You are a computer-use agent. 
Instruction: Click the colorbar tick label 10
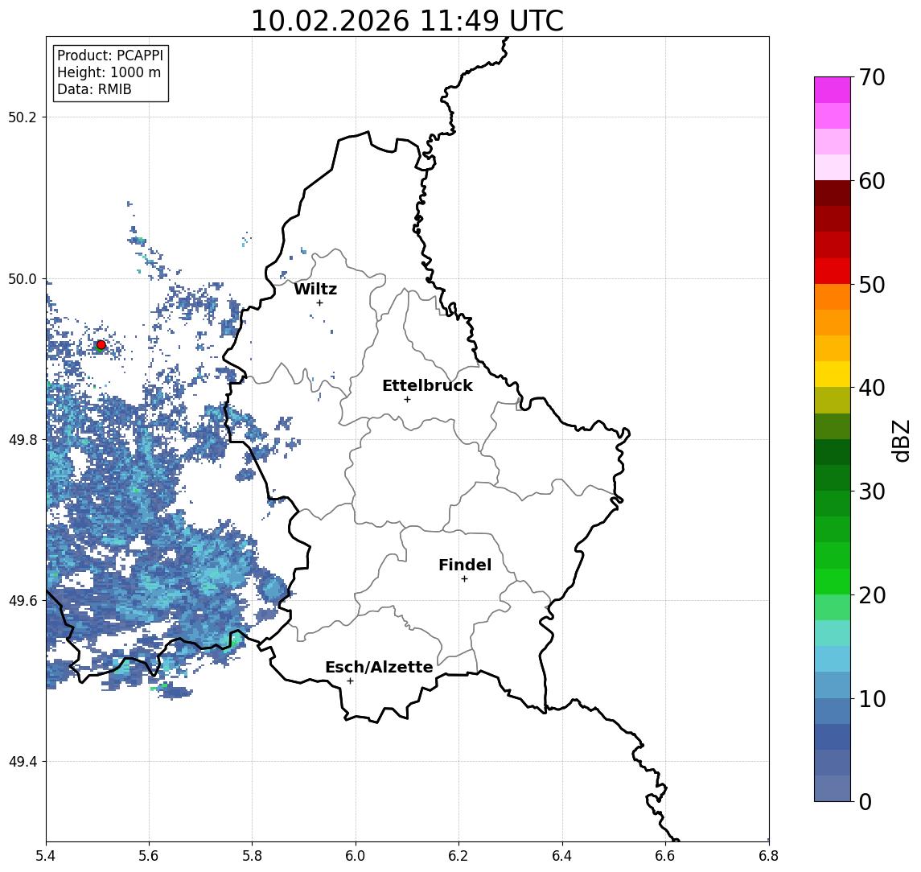(872, 698)
